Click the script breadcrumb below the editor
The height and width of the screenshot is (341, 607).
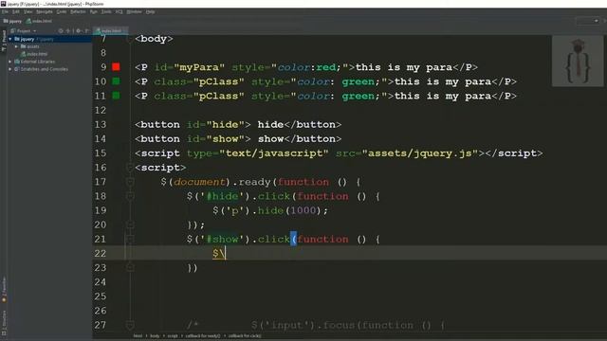click(173, 336)
